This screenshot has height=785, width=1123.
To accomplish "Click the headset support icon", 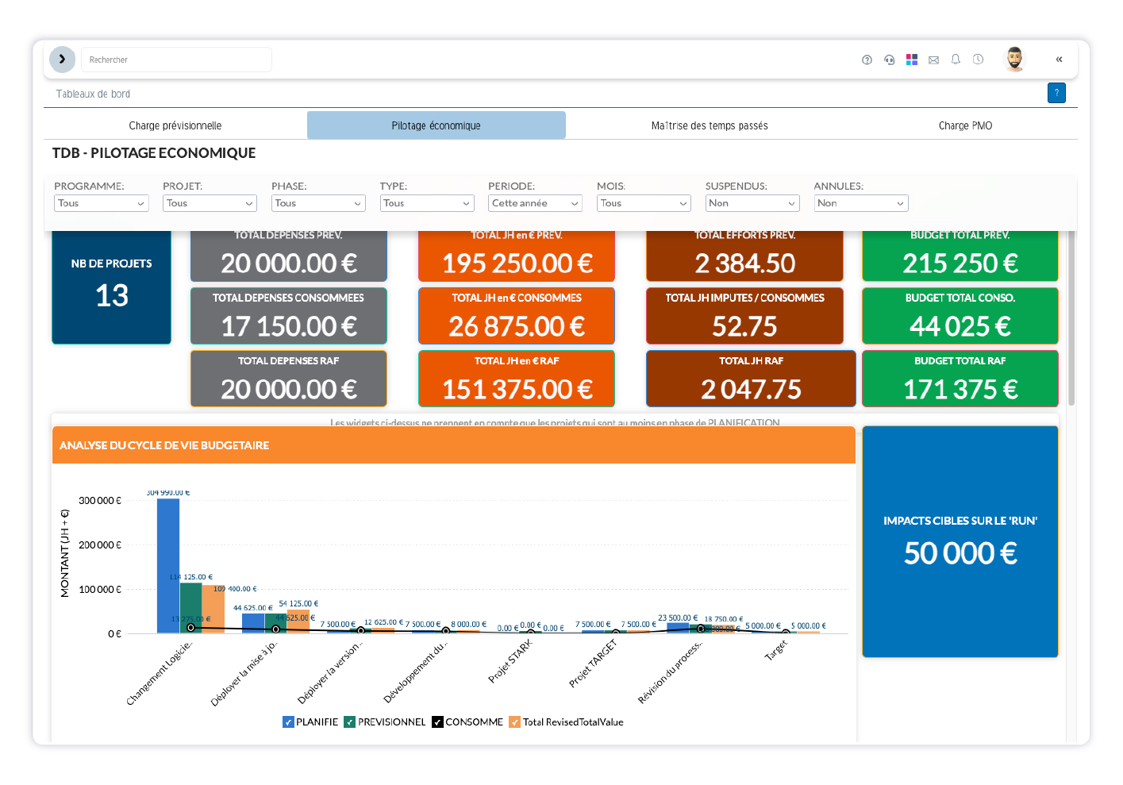I will (889, 59).
